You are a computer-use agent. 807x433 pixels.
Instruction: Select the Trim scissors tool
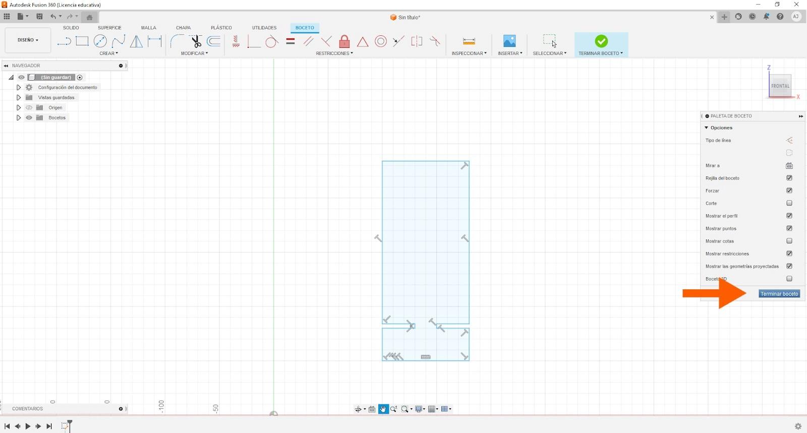[196, 41]
